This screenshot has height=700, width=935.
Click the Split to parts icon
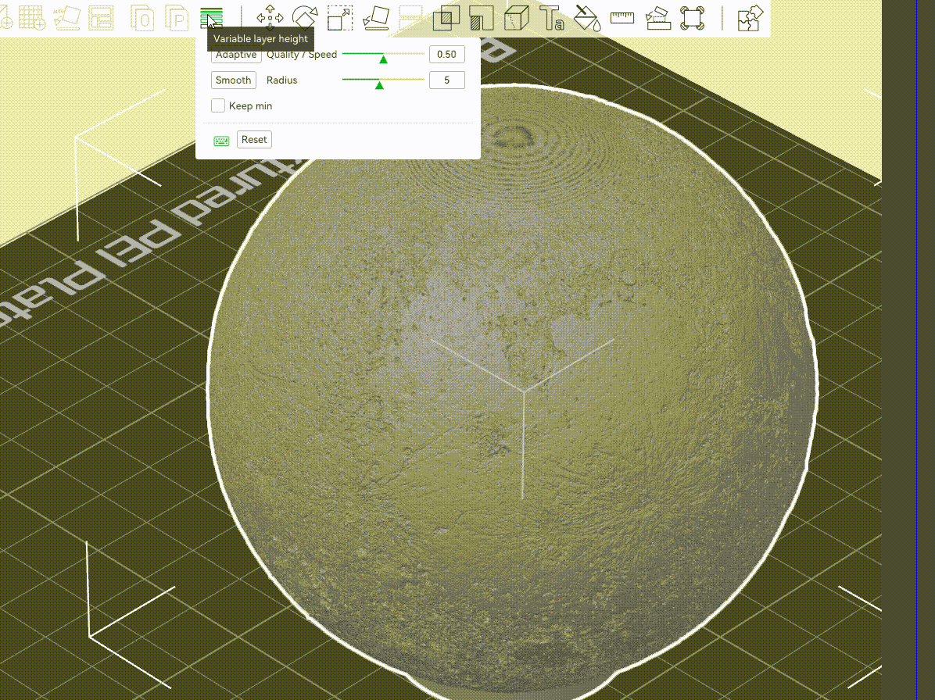[x=177, y=18]
